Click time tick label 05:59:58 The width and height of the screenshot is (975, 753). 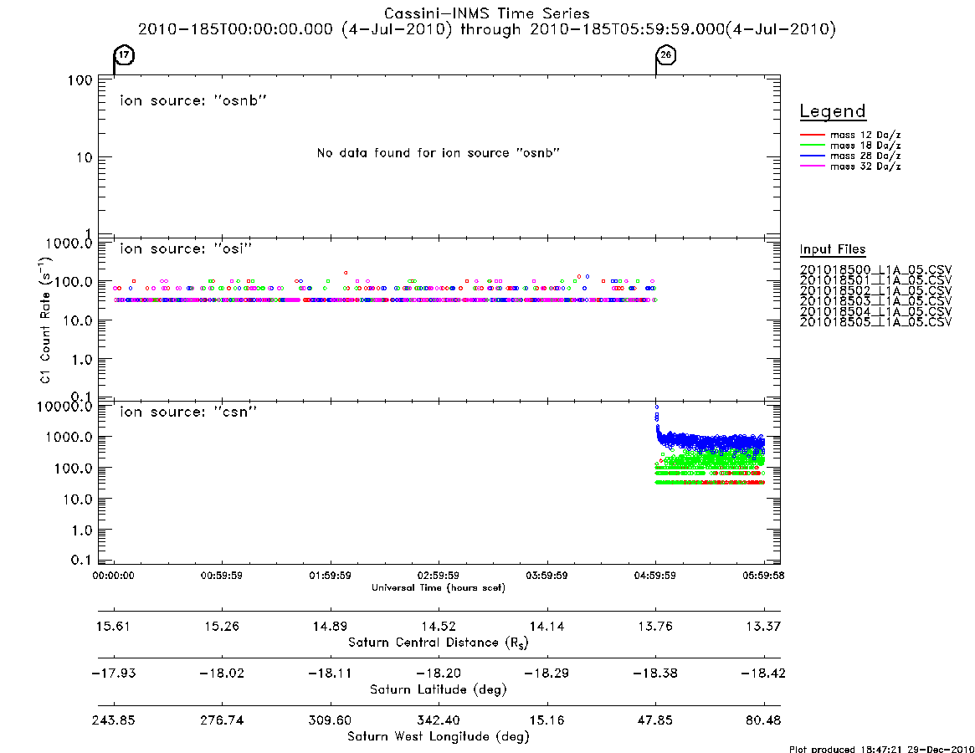coord(763,576)
